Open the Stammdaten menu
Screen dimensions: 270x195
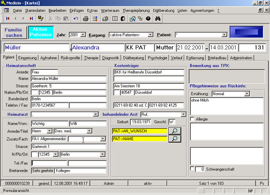(x=35, y=11)
